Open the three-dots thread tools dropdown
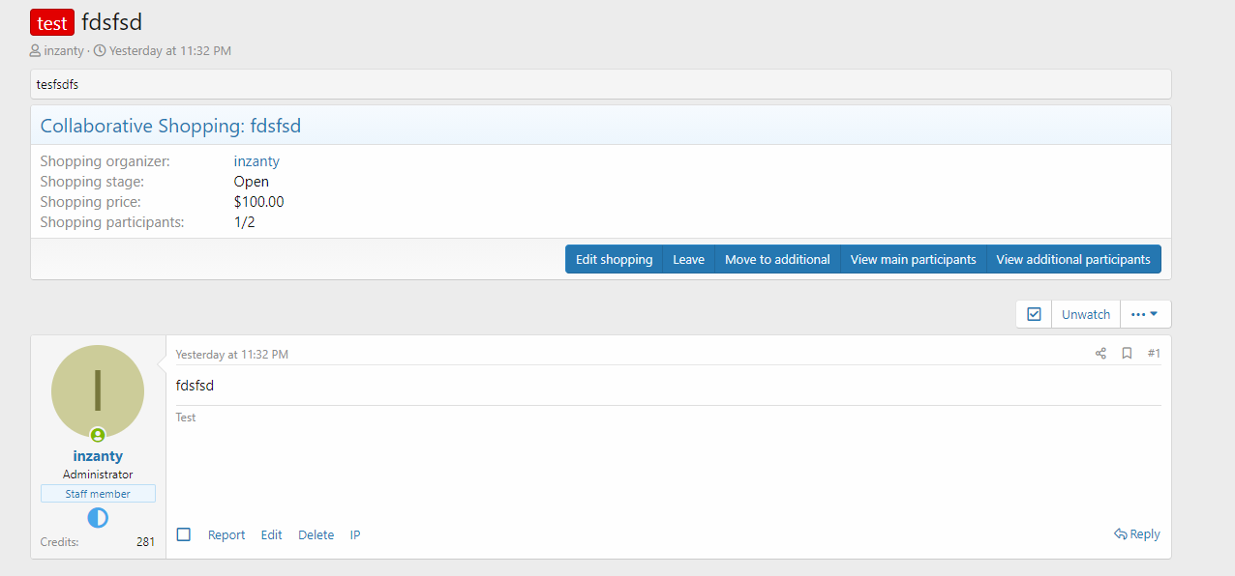 click(x=1145, y=314)
